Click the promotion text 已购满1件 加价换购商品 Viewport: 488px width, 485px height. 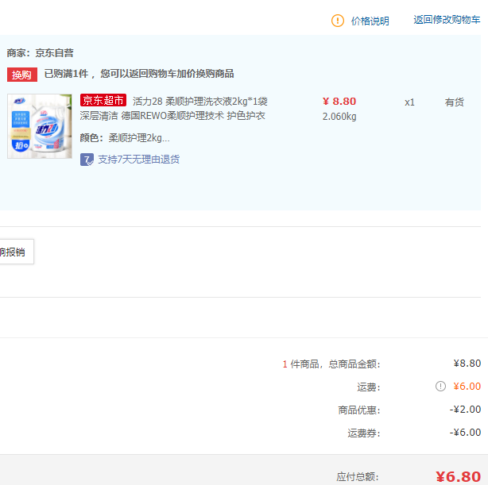click(139, 74)
